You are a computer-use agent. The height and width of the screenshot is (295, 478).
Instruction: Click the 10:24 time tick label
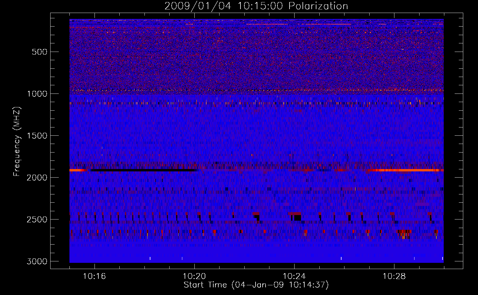pyautogui.click(x=294, y=276)
